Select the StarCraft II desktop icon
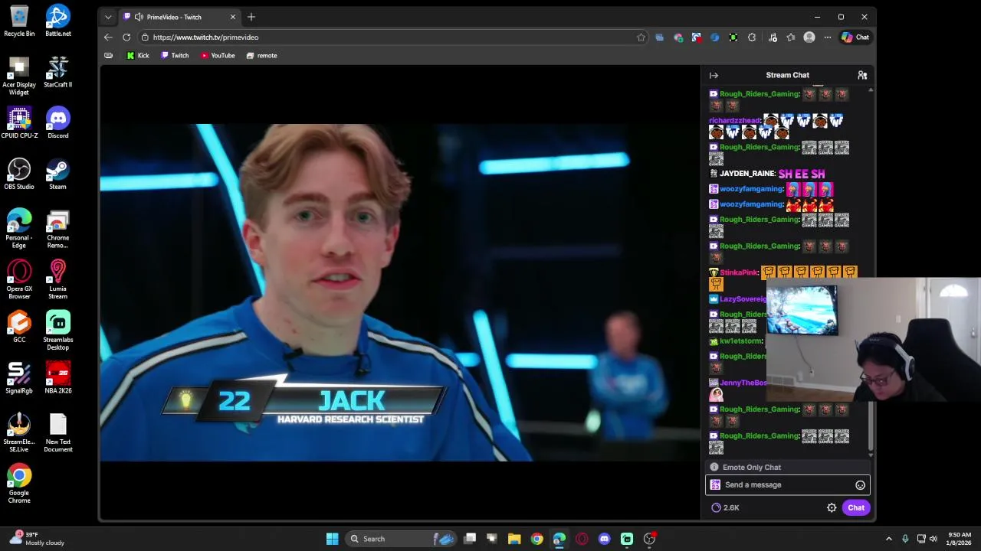The width and height of the screenshot is (981, 551). point(57,72)
